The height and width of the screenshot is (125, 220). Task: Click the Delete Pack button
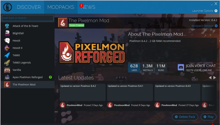tap(185, 117)
